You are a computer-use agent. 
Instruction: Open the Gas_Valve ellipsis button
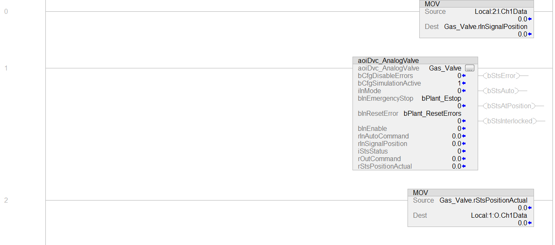pos(470,68)
